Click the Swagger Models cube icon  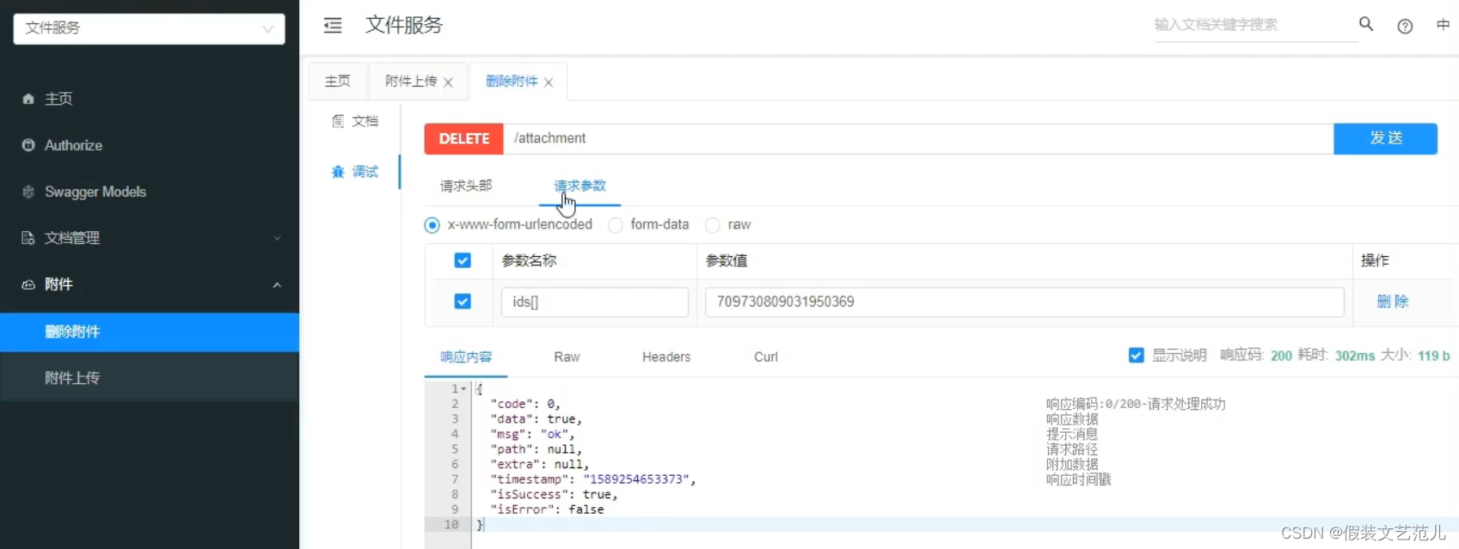28,192
